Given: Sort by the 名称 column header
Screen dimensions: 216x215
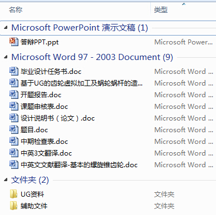Looking at the screenshot, I should [16, 9].
